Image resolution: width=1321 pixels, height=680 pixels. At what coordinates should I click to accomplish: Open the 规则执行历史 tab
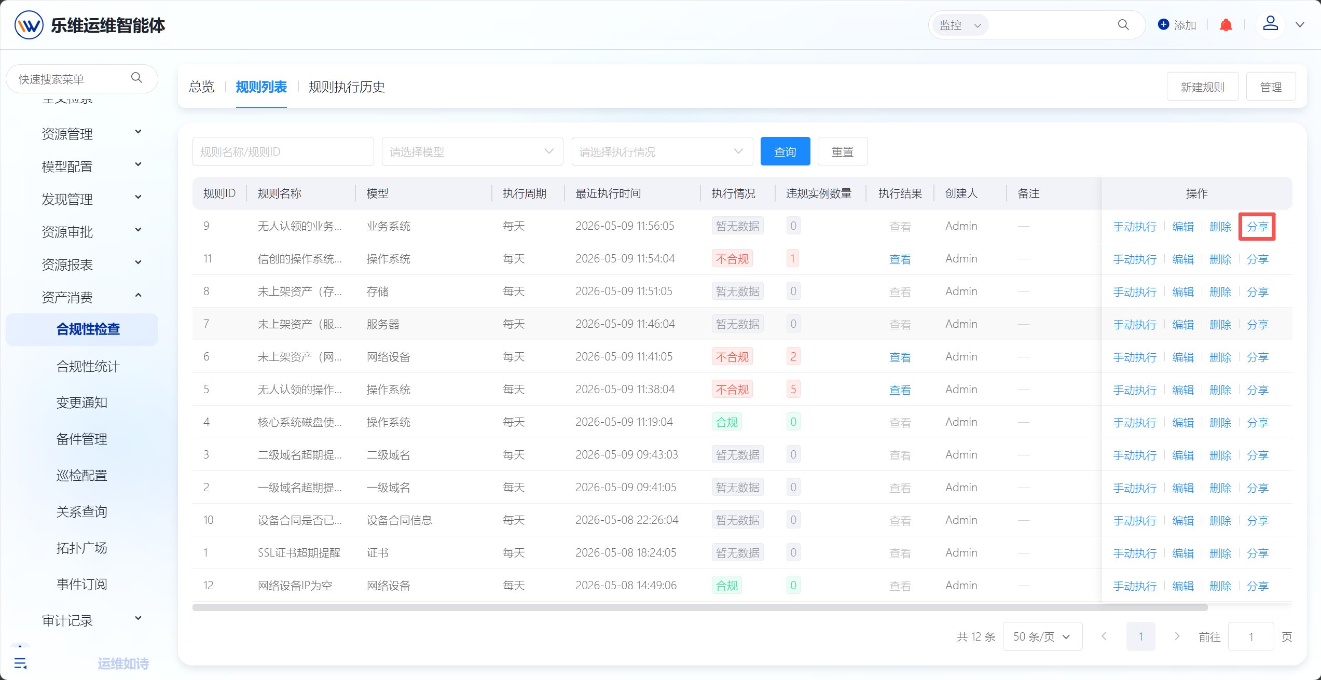click(x=347, y=87)
